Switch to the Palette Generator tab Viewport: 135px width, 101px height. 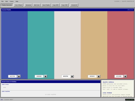pos(7,5)
